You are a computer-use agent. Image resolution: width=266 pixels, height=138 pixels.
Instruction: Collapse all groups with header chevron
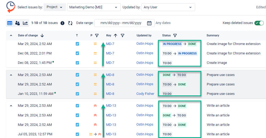[11, 36]
